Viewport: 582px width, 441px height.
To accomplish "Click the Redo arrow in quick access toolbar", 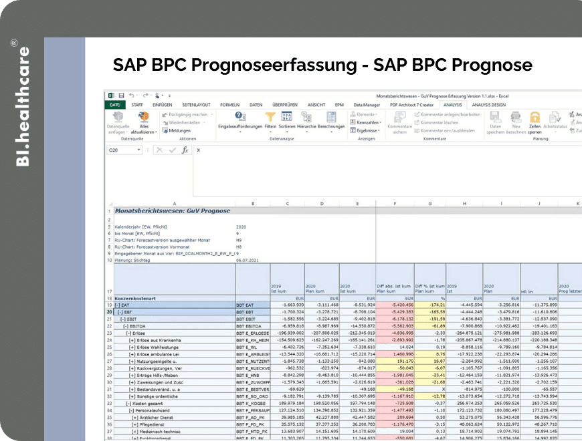I will (146, 96).
